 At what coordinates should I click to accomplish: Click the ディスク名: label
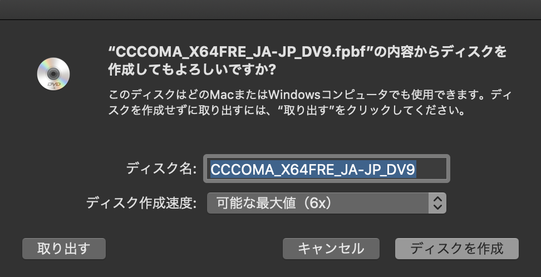point(161,169)
